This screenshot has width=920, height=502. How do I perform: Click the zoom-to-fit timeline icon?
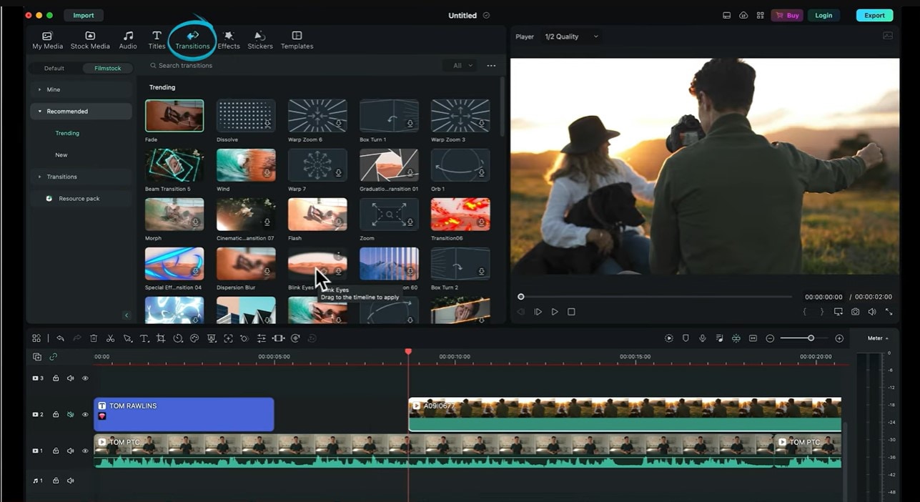[x=753, y=338]
